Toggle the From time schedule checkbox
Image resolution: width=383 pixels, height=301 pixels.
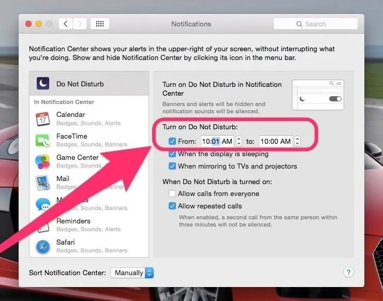[172, 141]
